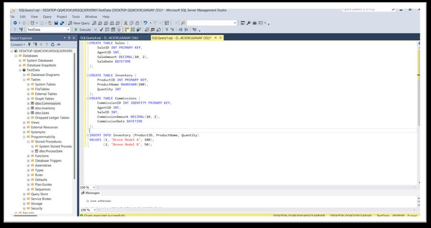Click the Refresh icon in Object Explorer
Viewport: 431px width, 228px height.
tap(53, 44)
